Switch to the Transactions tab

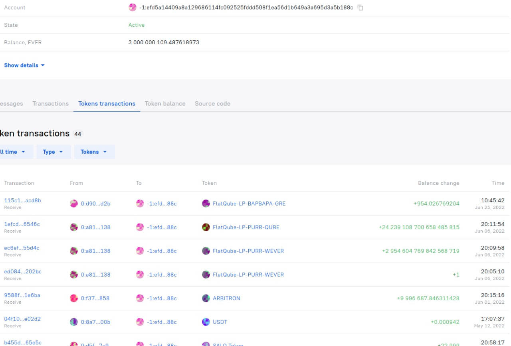click(x=50, y=103)
